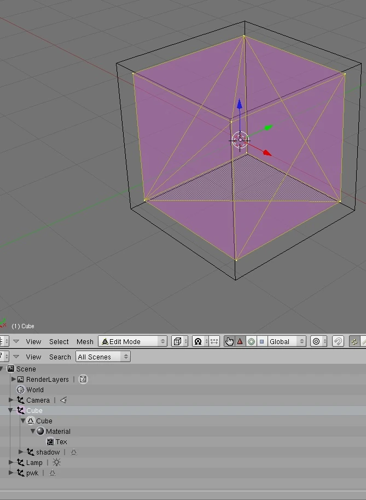Viewport: 366px width, 500px height.
Task: Click the shadow object axes icon
Action: tap(30, 452)
